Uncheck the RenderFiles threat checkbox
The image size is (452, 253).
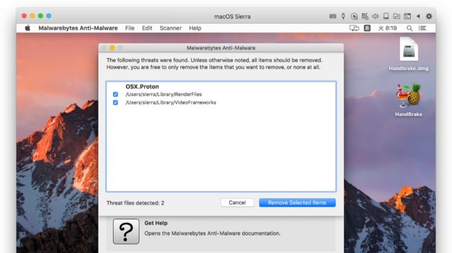click(115, 94)
